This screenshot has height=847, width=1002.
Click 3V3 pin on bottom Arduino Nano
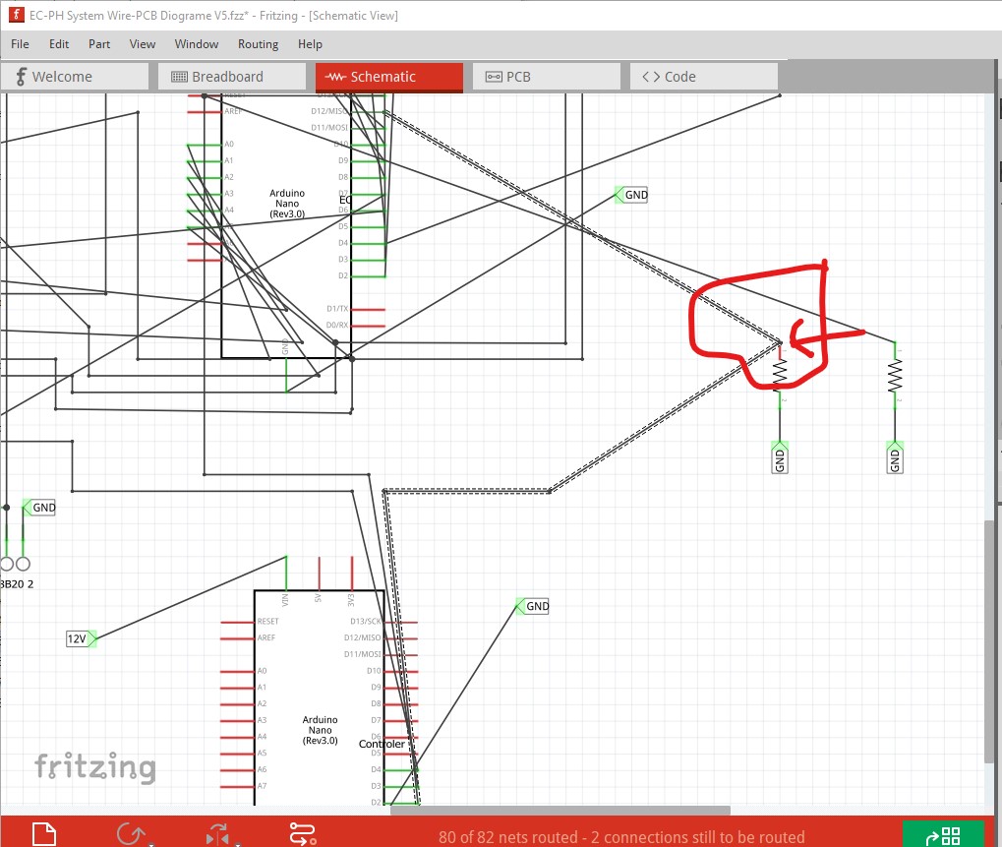coord(352,574)
